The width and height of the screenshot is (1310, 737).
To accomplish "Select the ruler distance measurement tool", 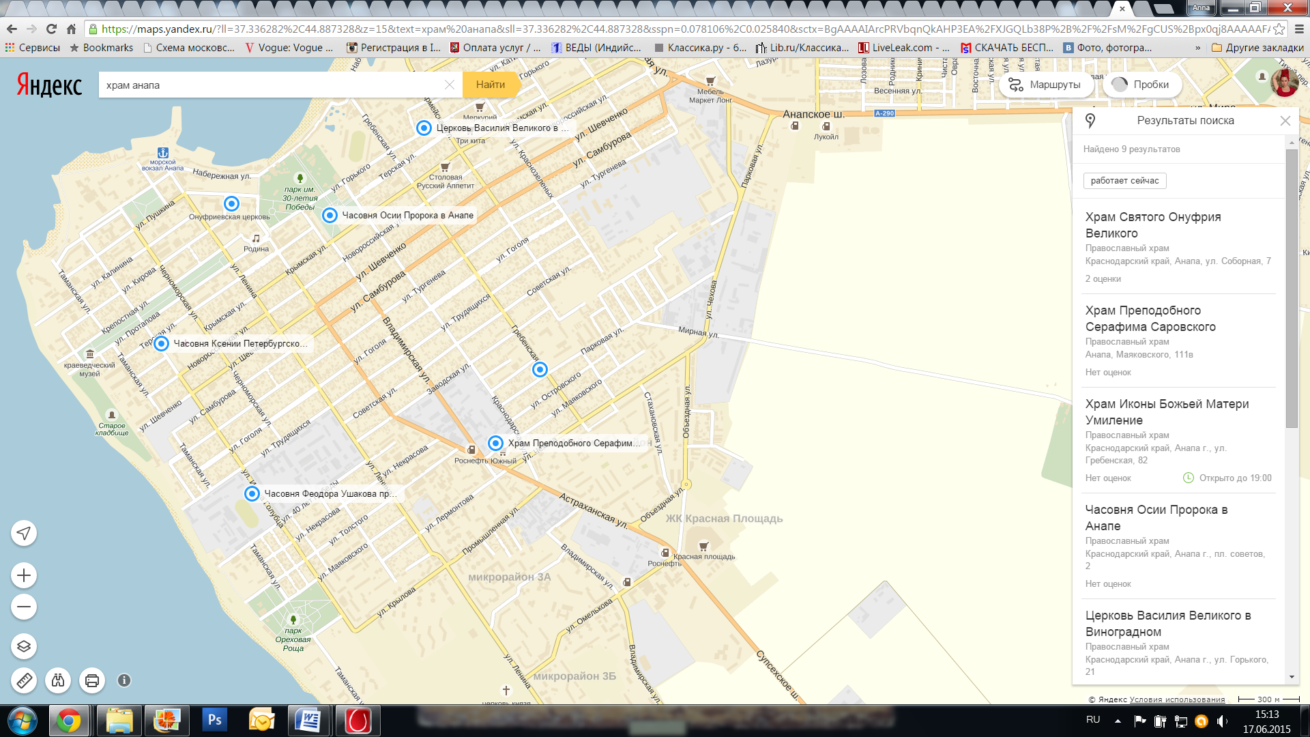I will [24, 680].
